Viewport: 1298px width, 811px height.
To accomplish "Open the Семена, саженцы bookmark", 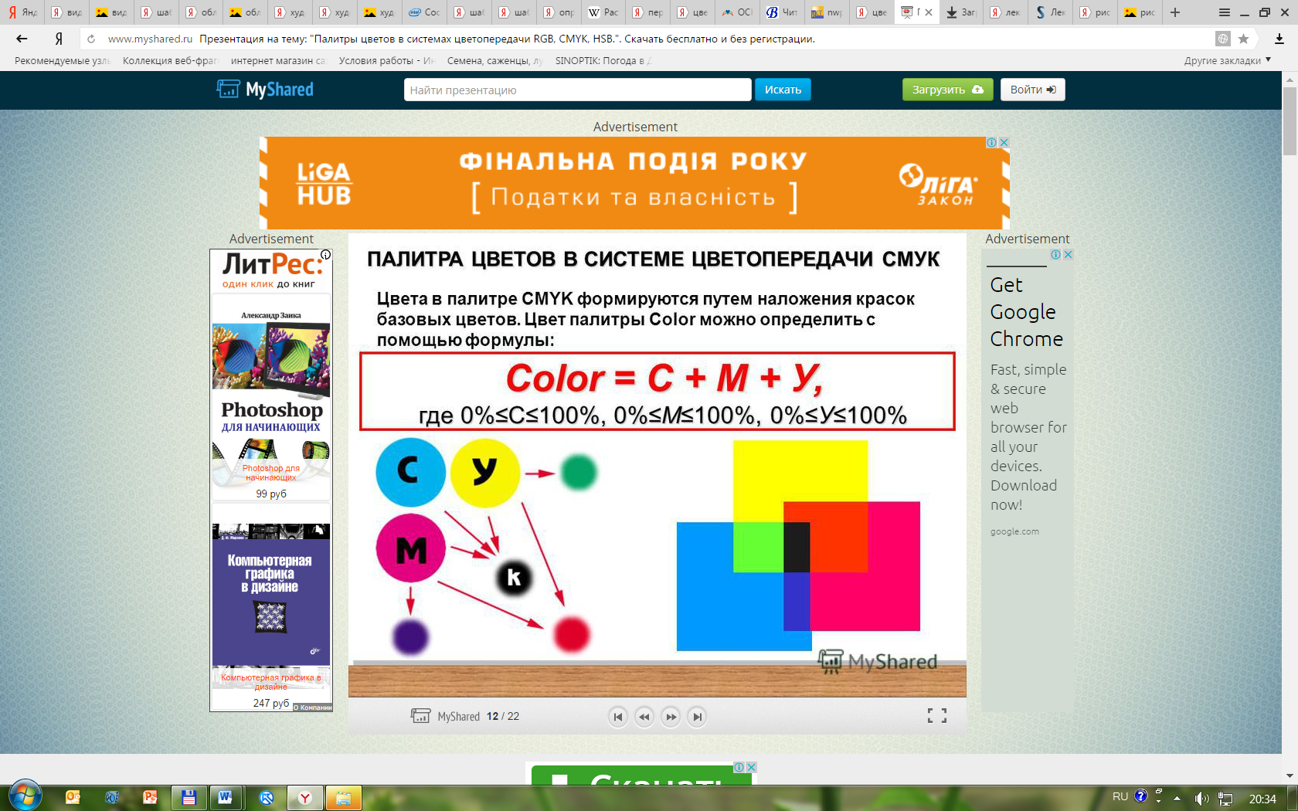I will 494,60.
